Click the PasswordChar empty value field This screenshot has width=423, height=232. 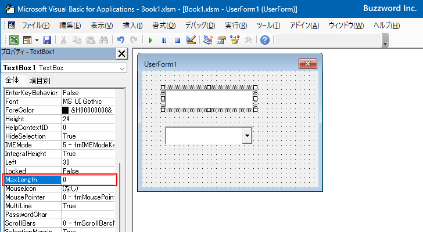(x=88, y=215)
